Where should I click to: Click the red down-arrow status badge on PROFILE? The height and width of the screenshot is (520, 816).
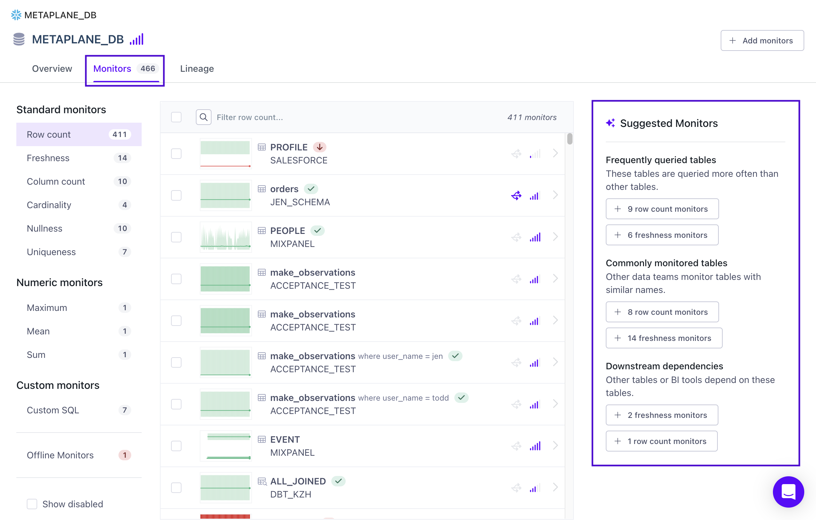point(319,147)
